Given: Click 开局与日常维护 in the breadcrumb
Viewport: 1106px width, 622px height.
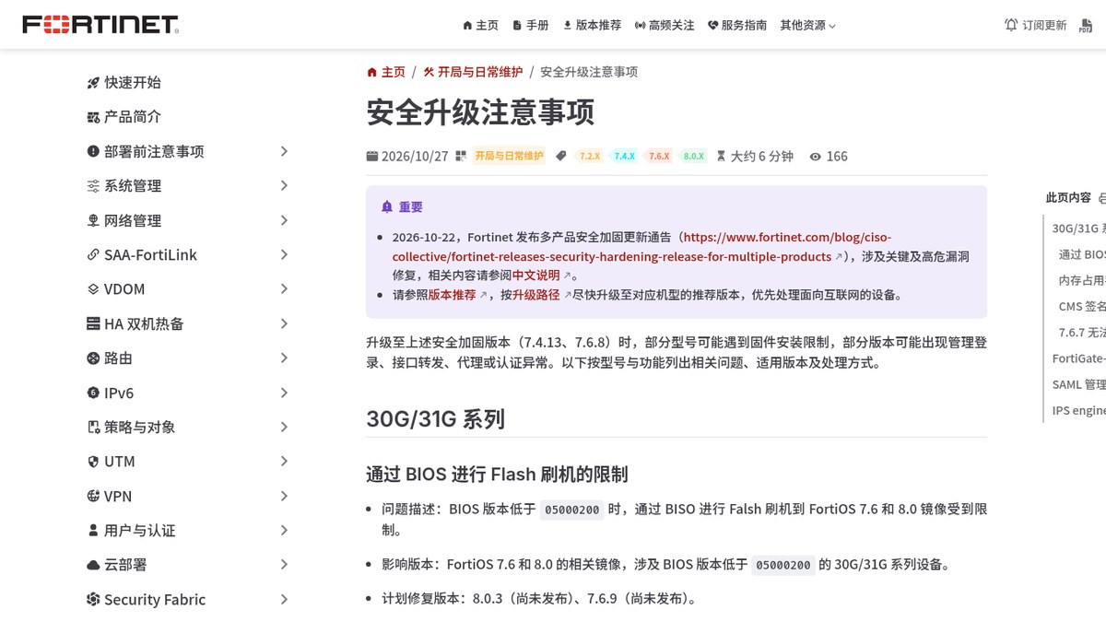Looking at the screenshot, I should coord(473,72).
